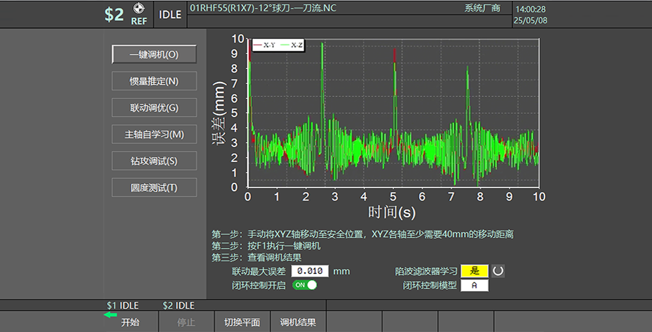Open the 联动调优(G) page

[154, 108]
